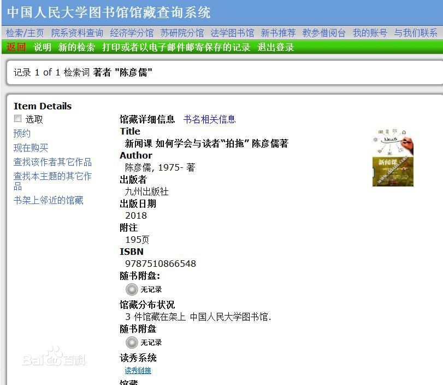Tick the 选取 checkbox

(x=18, y=118)
